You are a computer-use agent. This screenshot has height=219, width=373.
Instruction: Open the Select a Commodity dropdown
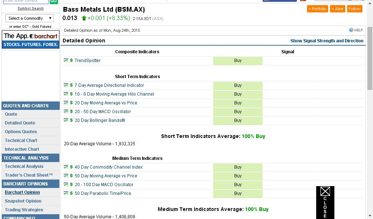tap(30, 18)
